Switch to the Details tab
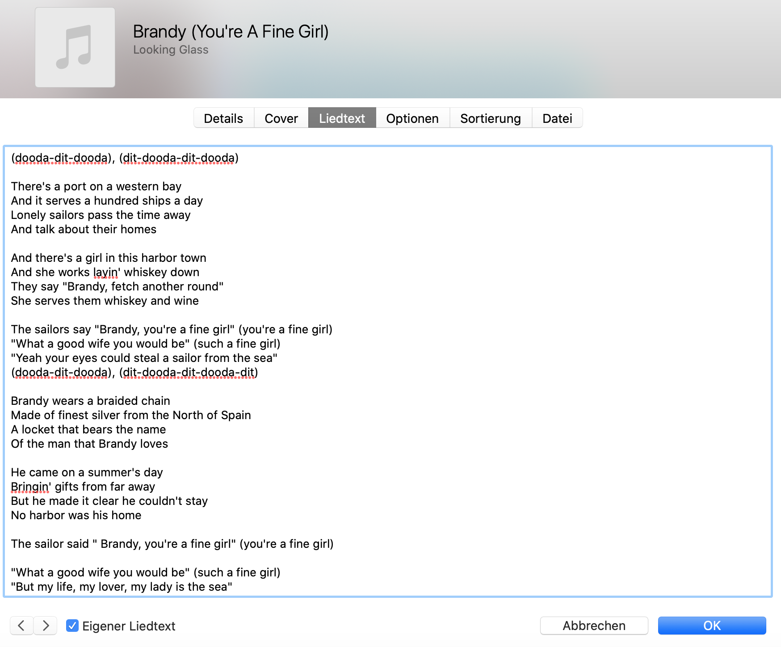The height and width of the screenshot is (647, 781). [223, 118]
